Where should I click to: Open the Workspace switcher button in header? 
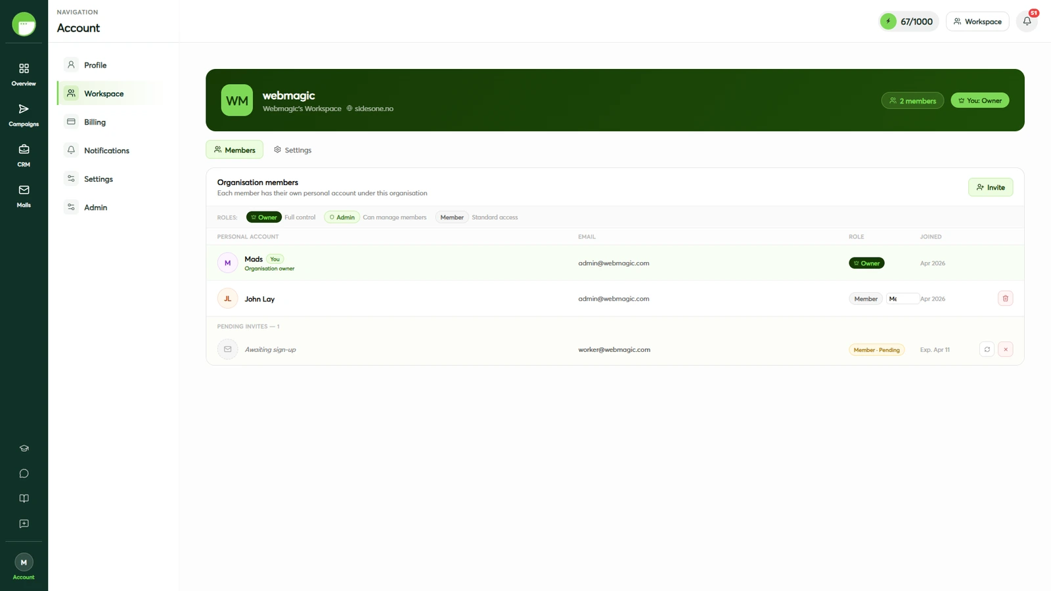(x=977, y=22)
